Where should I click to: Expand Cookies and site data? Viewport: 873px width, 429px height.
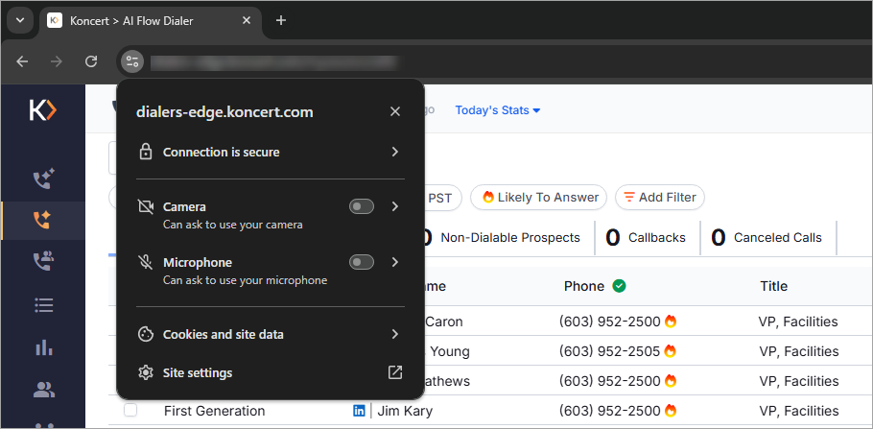[x=271, y=334]
